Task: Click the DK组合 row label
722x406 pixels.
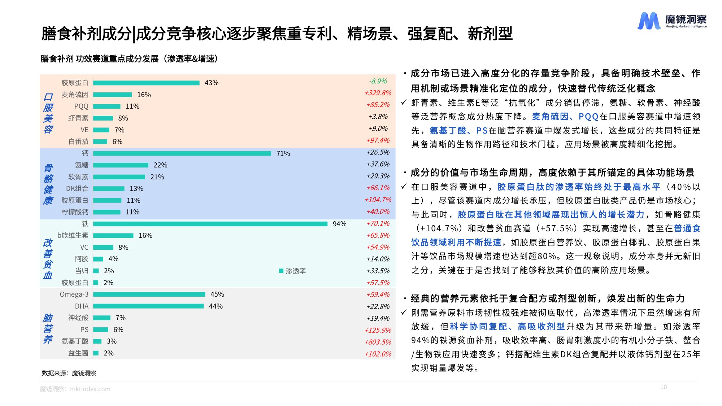Action: [77, 188]
